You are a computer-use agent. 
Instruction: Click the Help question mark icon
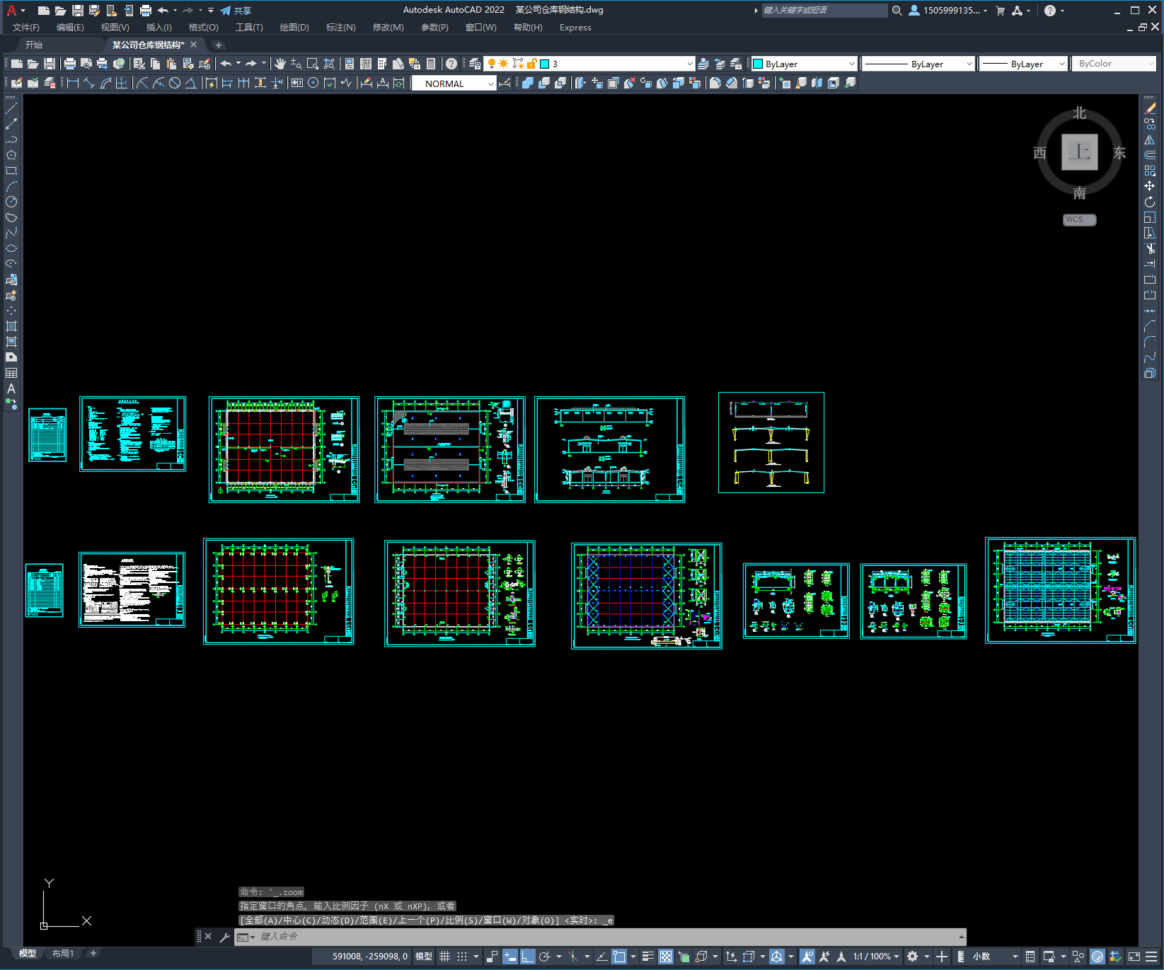coord(451,64)
